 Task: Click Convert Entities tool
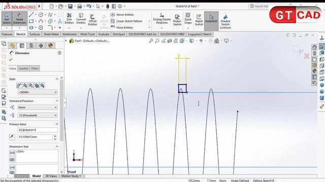[81, 19]
